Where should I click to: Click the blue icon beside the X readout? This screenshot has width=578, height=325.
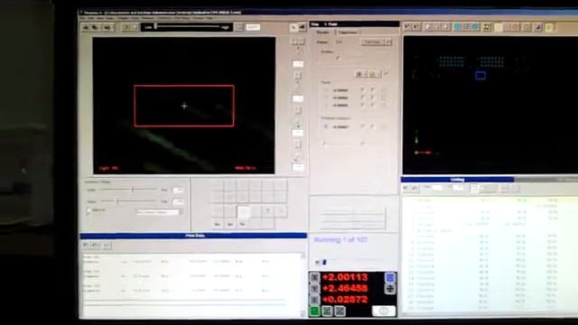coord(390,277)
